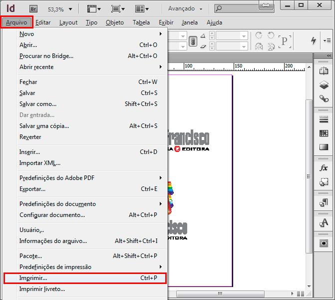
Task: Open the Avançado workspace switcher
Action: coord(185,8)
